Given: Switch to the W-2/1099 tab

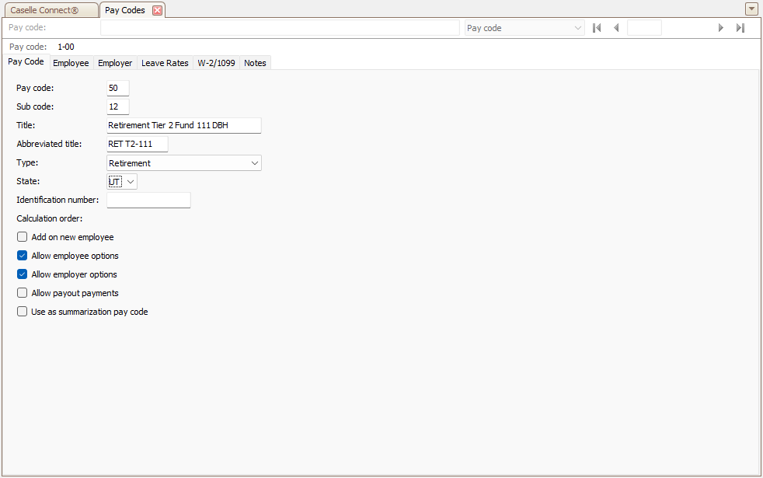Looking at the screenshot, I should tap(216, 63).
